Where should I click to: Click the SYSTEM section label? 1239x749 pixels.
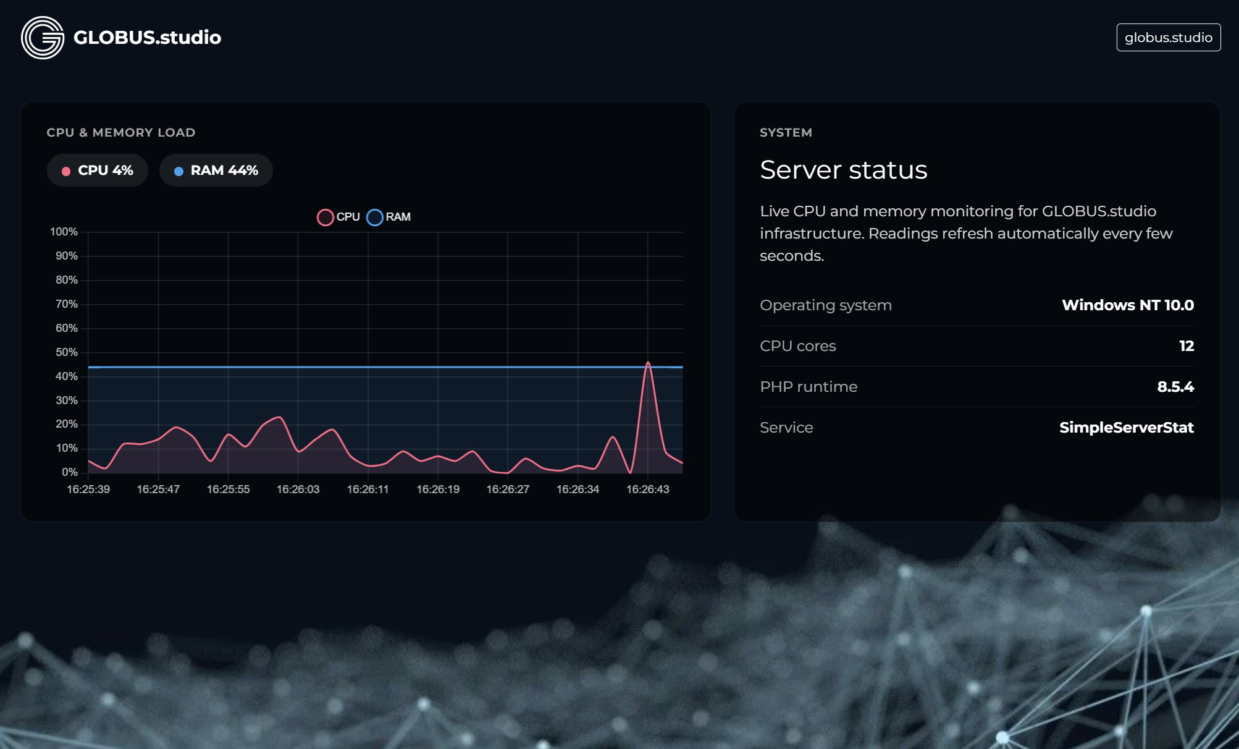pyautogui.click(x=786, y=132)
